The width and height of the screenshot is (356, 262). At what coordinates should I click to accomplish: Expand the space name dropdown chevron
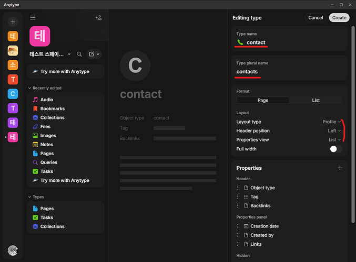tap(69, 54)
